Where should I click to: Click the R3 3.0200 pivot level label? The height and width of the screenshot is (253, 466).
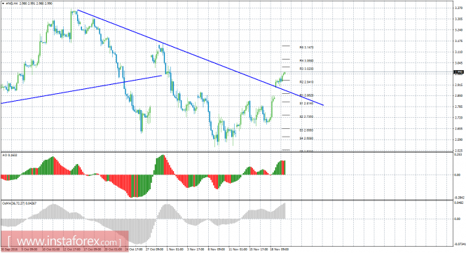pos(306,69)
